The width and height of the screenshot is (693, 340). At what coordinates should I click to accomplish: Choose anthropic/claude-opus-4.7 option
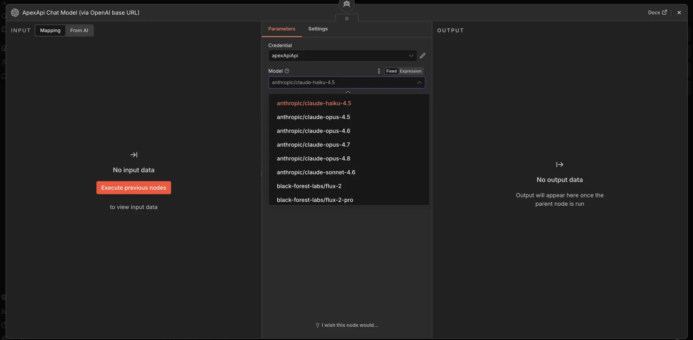tap(349, 145)
